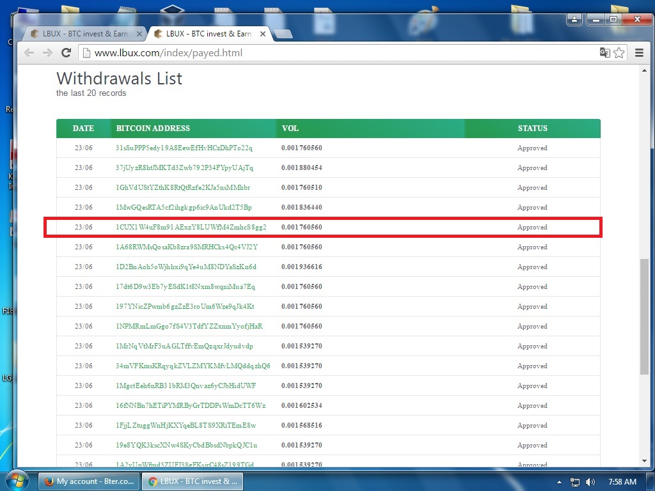Open address starting with 16fNNBn7hE
Screen dimensions: 655x491
(x=191, y=406)
